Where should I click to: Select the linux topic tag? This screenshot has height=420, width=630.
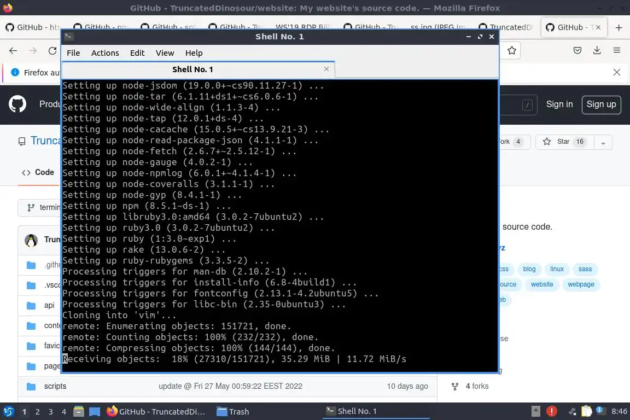click(557, 269)
